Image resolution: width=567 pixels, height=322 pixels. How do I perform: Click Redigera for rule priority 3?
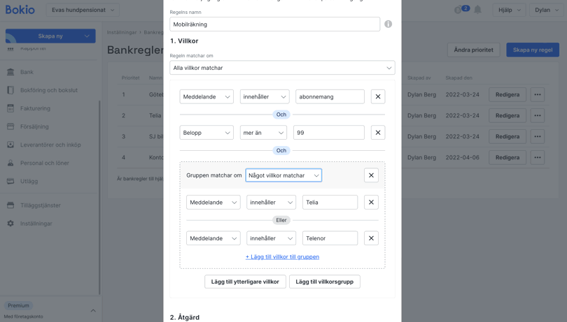[507, 136]
